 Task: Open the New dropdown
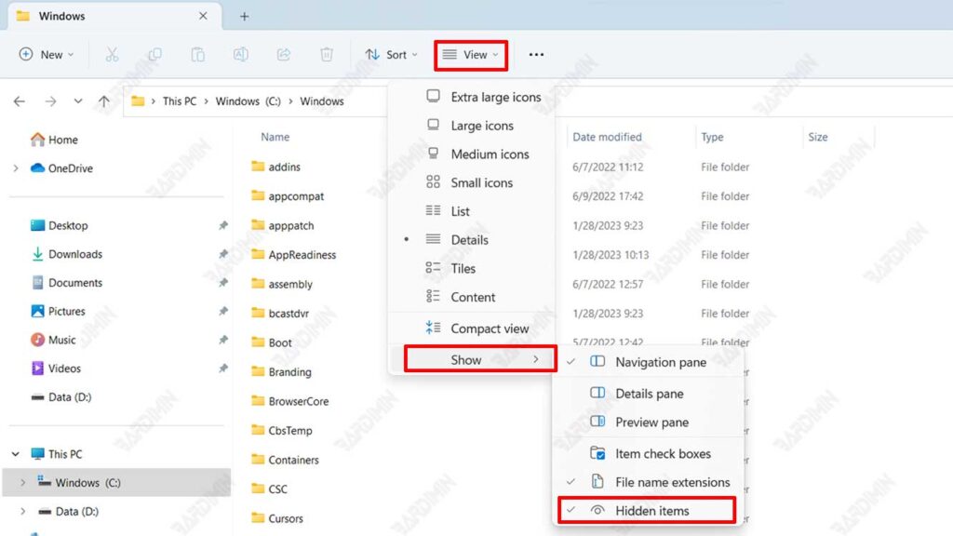[47, 55]
